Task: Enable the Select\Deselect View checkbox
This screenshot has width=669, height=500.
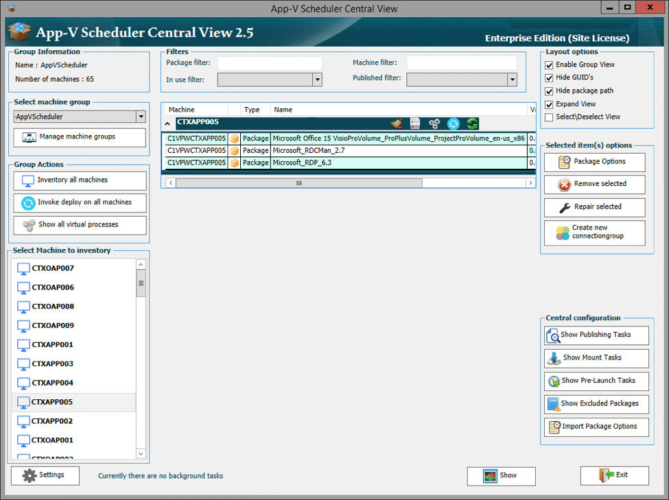Action: [x=549, y=117]
